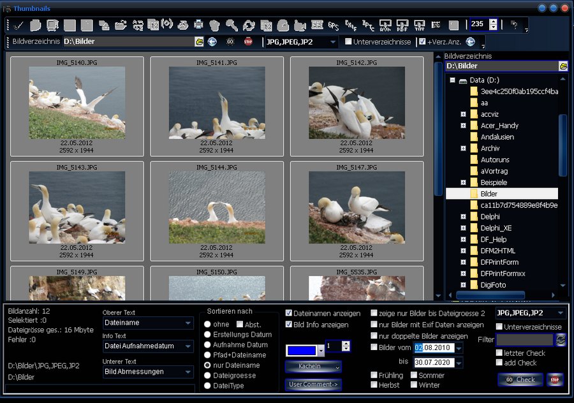Click the EXIF toolbar icon
The image size is (574, 403).
click(351, 26)
